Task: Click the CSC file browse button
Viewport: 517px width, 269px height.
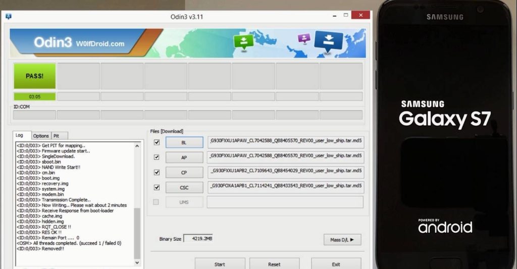Action: coord(184,188)
